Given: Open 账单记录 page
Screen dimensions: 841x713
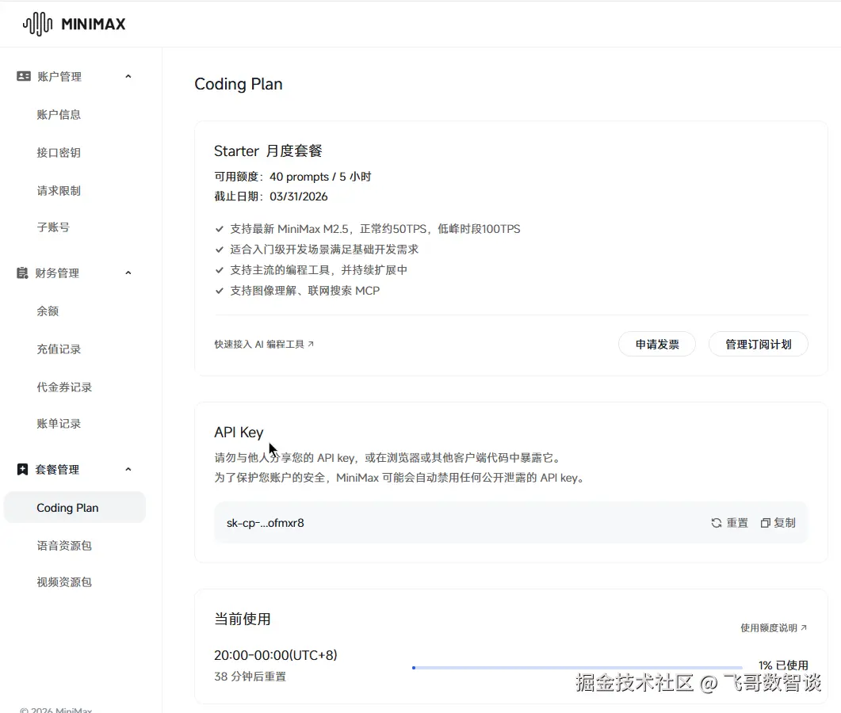Looking at the screenshot, I should (x=59, y=424).
